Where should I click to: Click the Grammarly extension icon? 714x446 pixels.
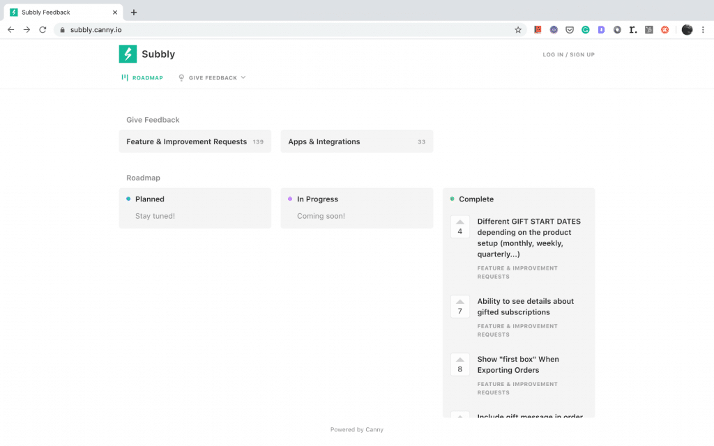586,30
